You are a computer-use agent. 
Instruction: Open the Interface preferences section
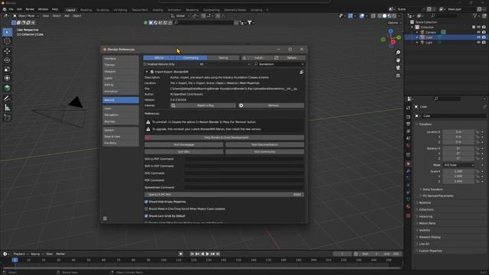tap(121, 59)
